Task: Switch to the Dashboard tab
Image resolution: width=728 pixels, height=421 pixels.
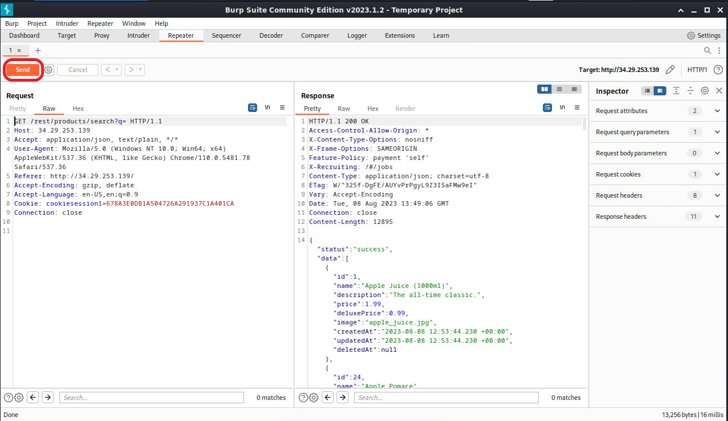Action: tap(25, 35)
